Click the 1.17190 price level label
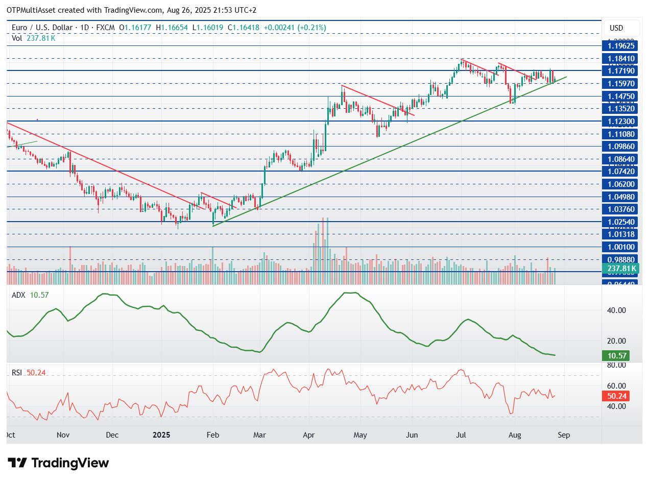 (x=621, y=71)
